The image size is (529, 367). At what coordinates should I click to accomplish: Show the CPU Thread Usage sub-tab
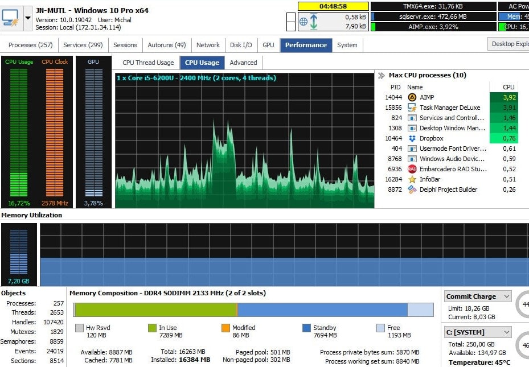tap(148, 63)
